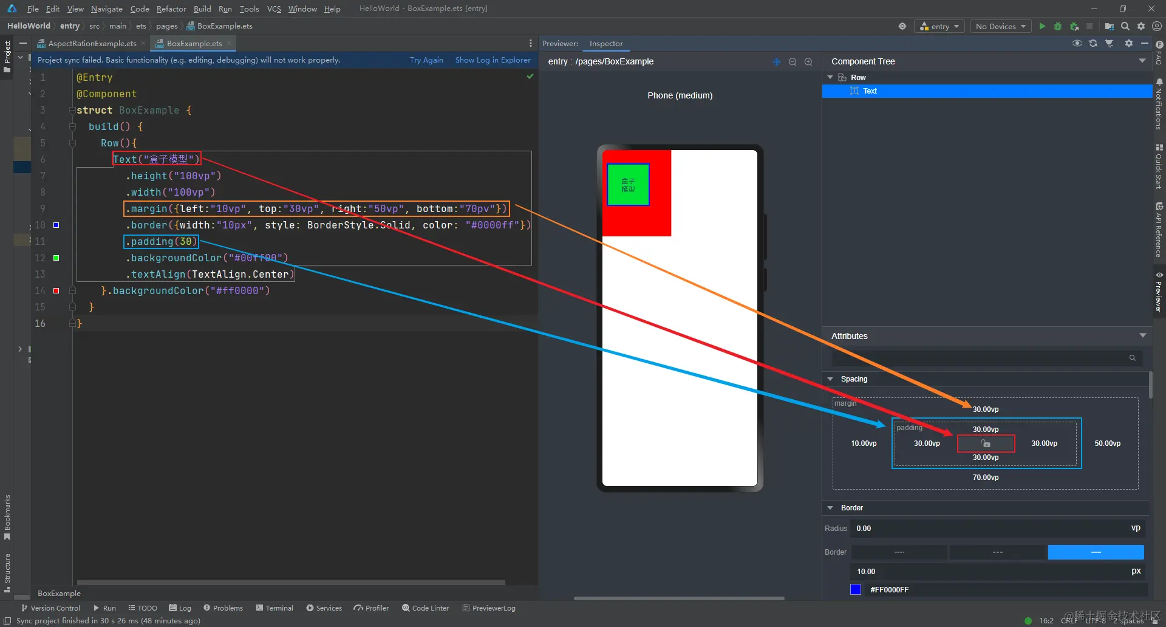The height and width of the screenshot is (627, 1166).
Task: Open Project Structure folder icon
Action: pyautogui.click(x=1109, y=26)
